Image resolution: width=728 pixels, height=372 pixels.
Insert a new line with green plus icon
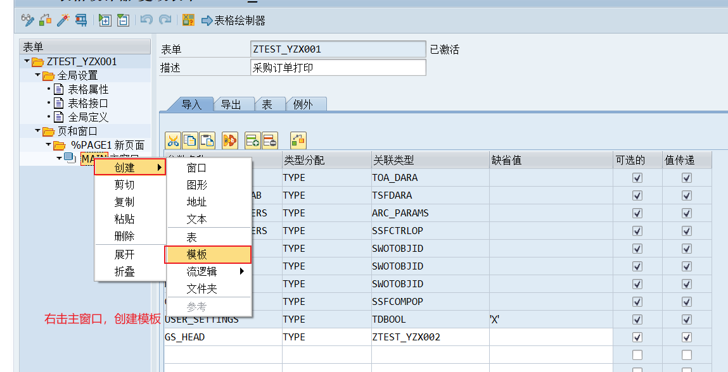(252, 140)
